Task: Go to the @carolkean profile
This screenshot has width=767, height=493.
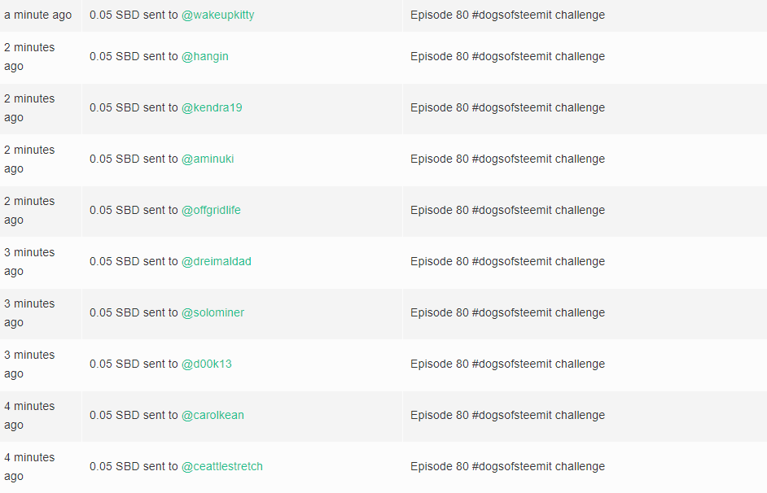Action: (x=213, y=416)
